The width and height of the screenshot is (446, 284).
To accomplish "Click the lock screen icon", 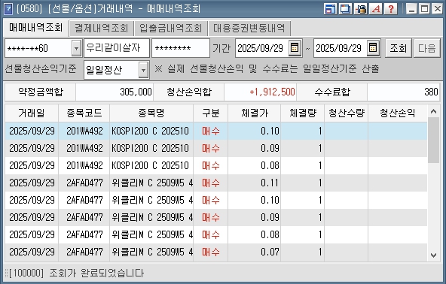I will (x=361, y=9).
